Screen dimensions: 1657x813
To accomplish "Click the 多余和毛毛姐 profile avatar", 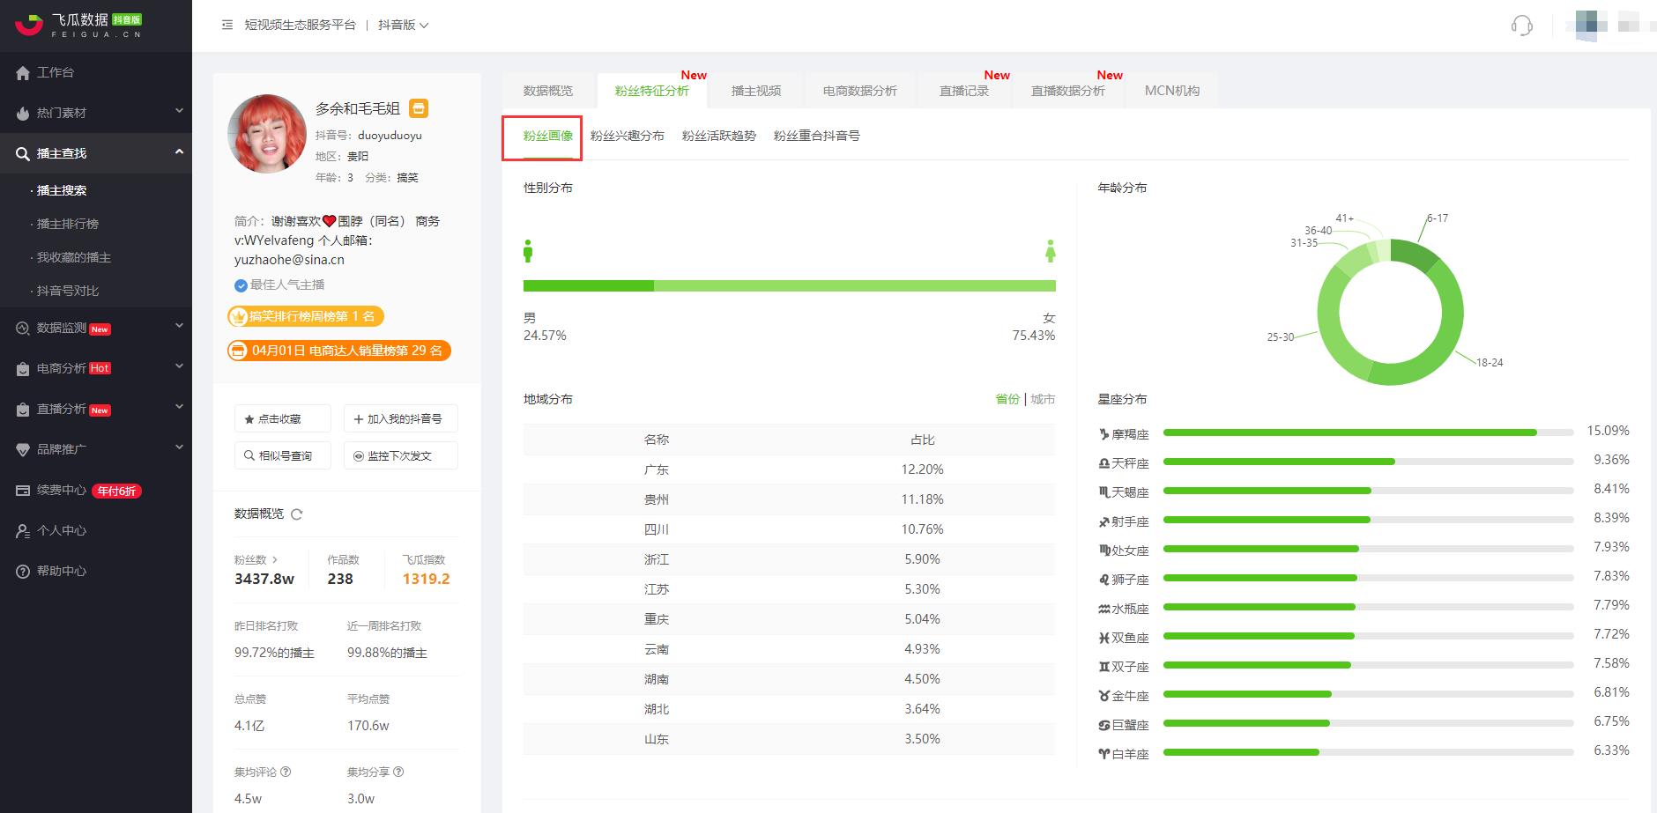I will click(267, 134).
